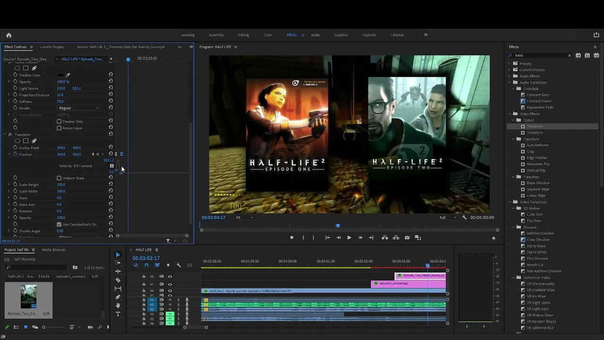Select the Cross Dissolve transition
This screenshot has height=340, width=604.
[538, 240]
